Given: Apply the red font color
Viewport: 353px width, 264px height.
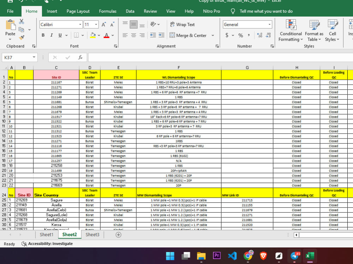Looking at the screenshot, I should click(x=107, y=35).
